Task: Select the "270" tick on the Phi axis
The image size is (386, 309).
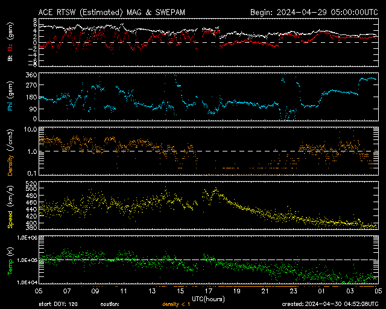Action: click(31, 85)
